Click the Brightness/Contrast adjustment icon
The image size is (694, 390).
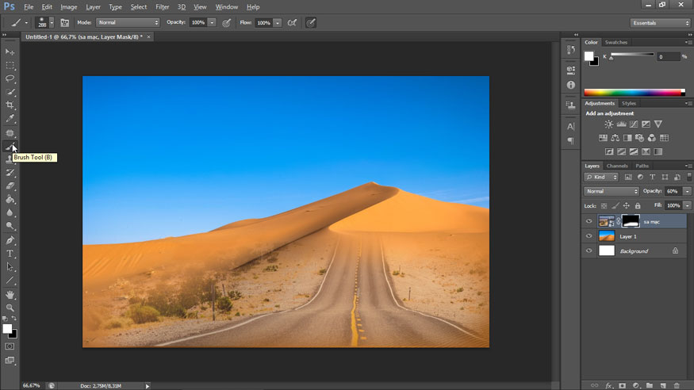[x=608, y=124]
